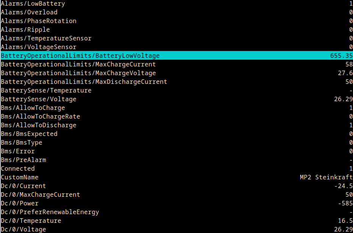Select BatteryOperationalLimits/MaxDischargeCurrent row
This screenshot has height=233, width=353.
(x=84, y=82)
